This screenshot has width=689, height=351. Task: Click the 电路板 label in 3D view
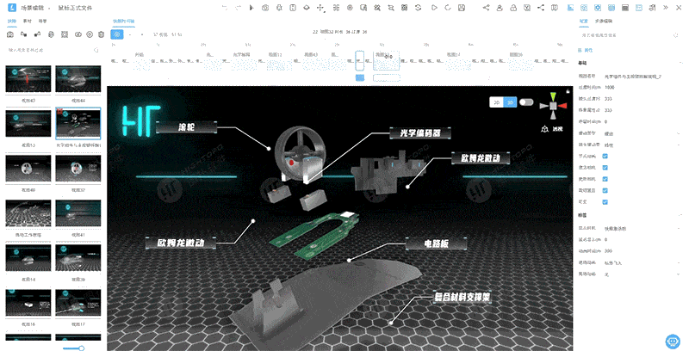tap(437, 243)
